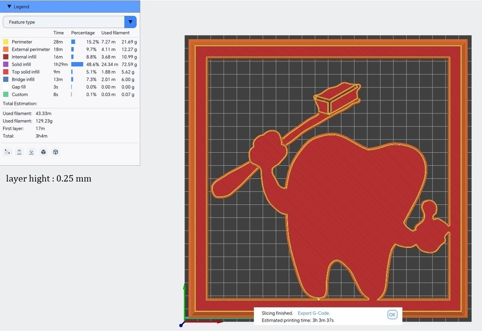The image size is (482, 331).
Task: Toggle Custom feature label
Action: pos(20,94)
